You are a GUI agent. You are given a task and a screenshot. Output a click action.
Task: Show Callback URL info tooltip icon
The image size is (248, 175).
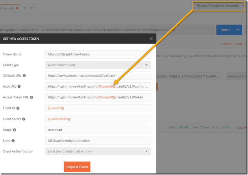tap(24, 76)
